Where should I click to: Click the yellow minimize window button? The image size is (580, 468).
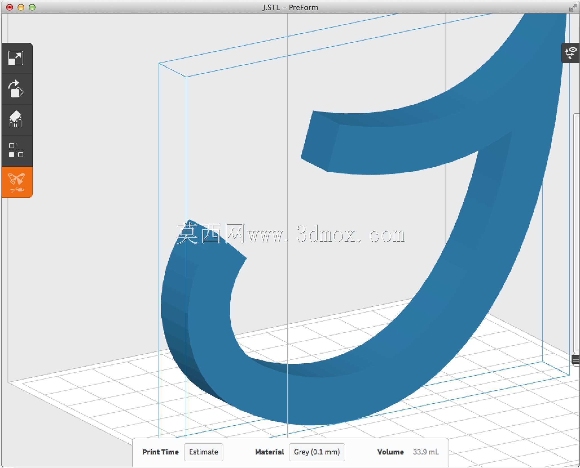[x=21, y=7]
